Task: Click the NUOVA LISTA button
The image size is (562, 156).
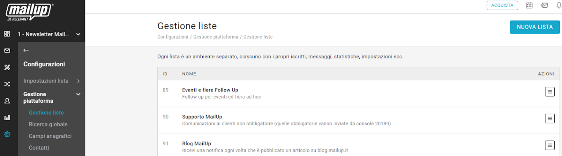Action: click(535, 27)
